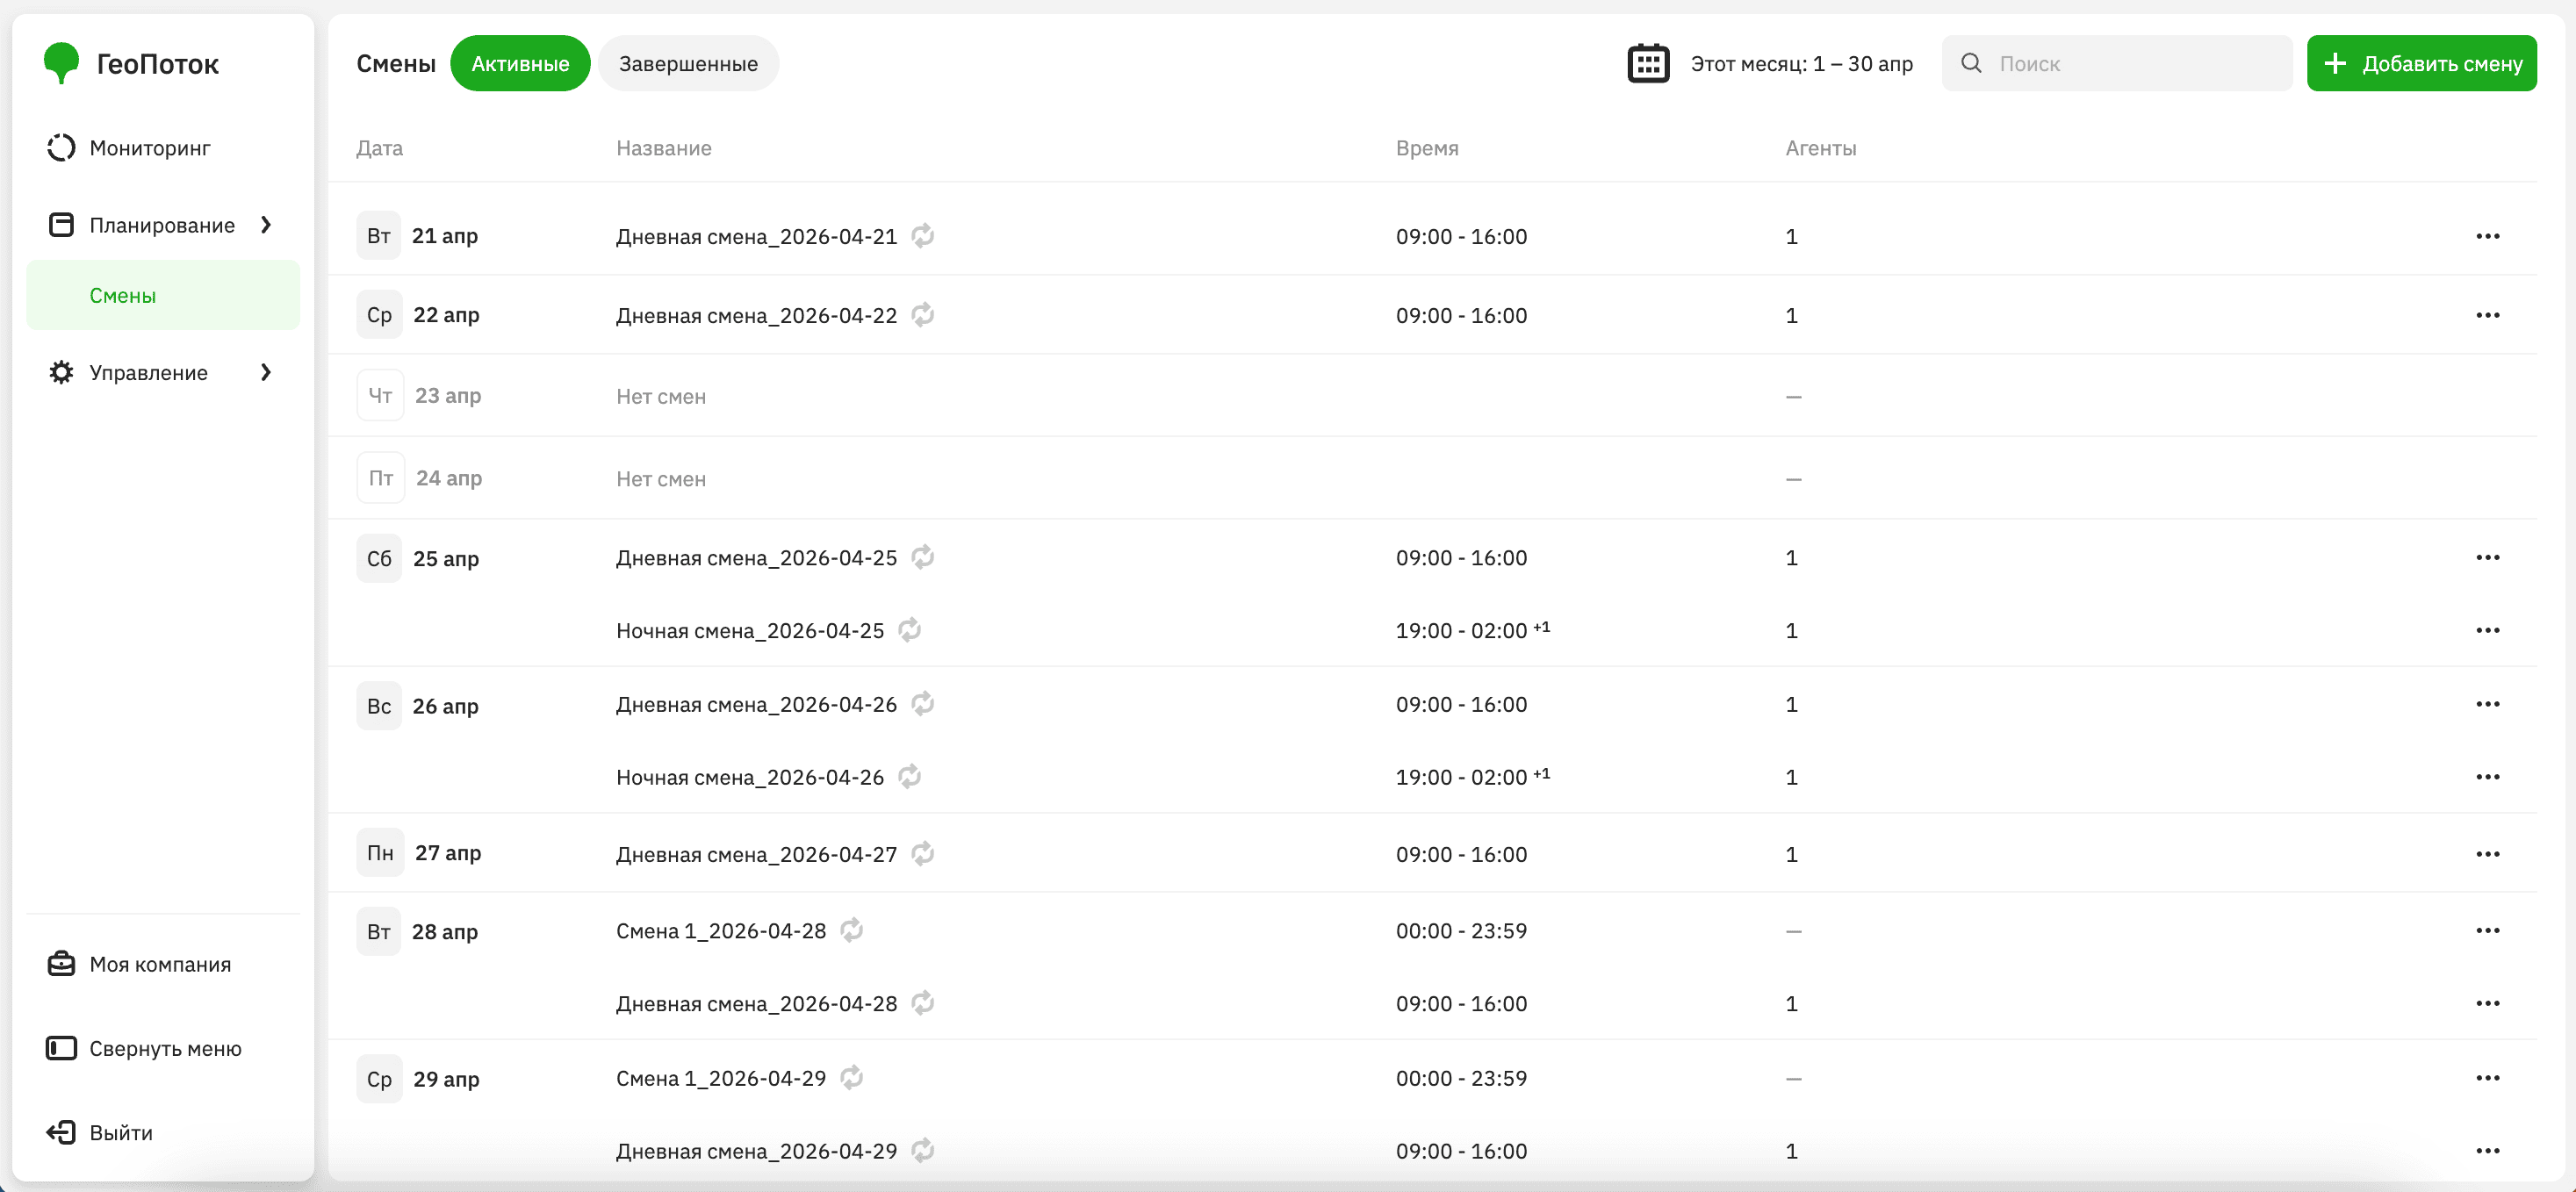This screenshot has width=2576, height=1192.
Task: Click the ГеоПоток green logo icon
Action: 61,63
